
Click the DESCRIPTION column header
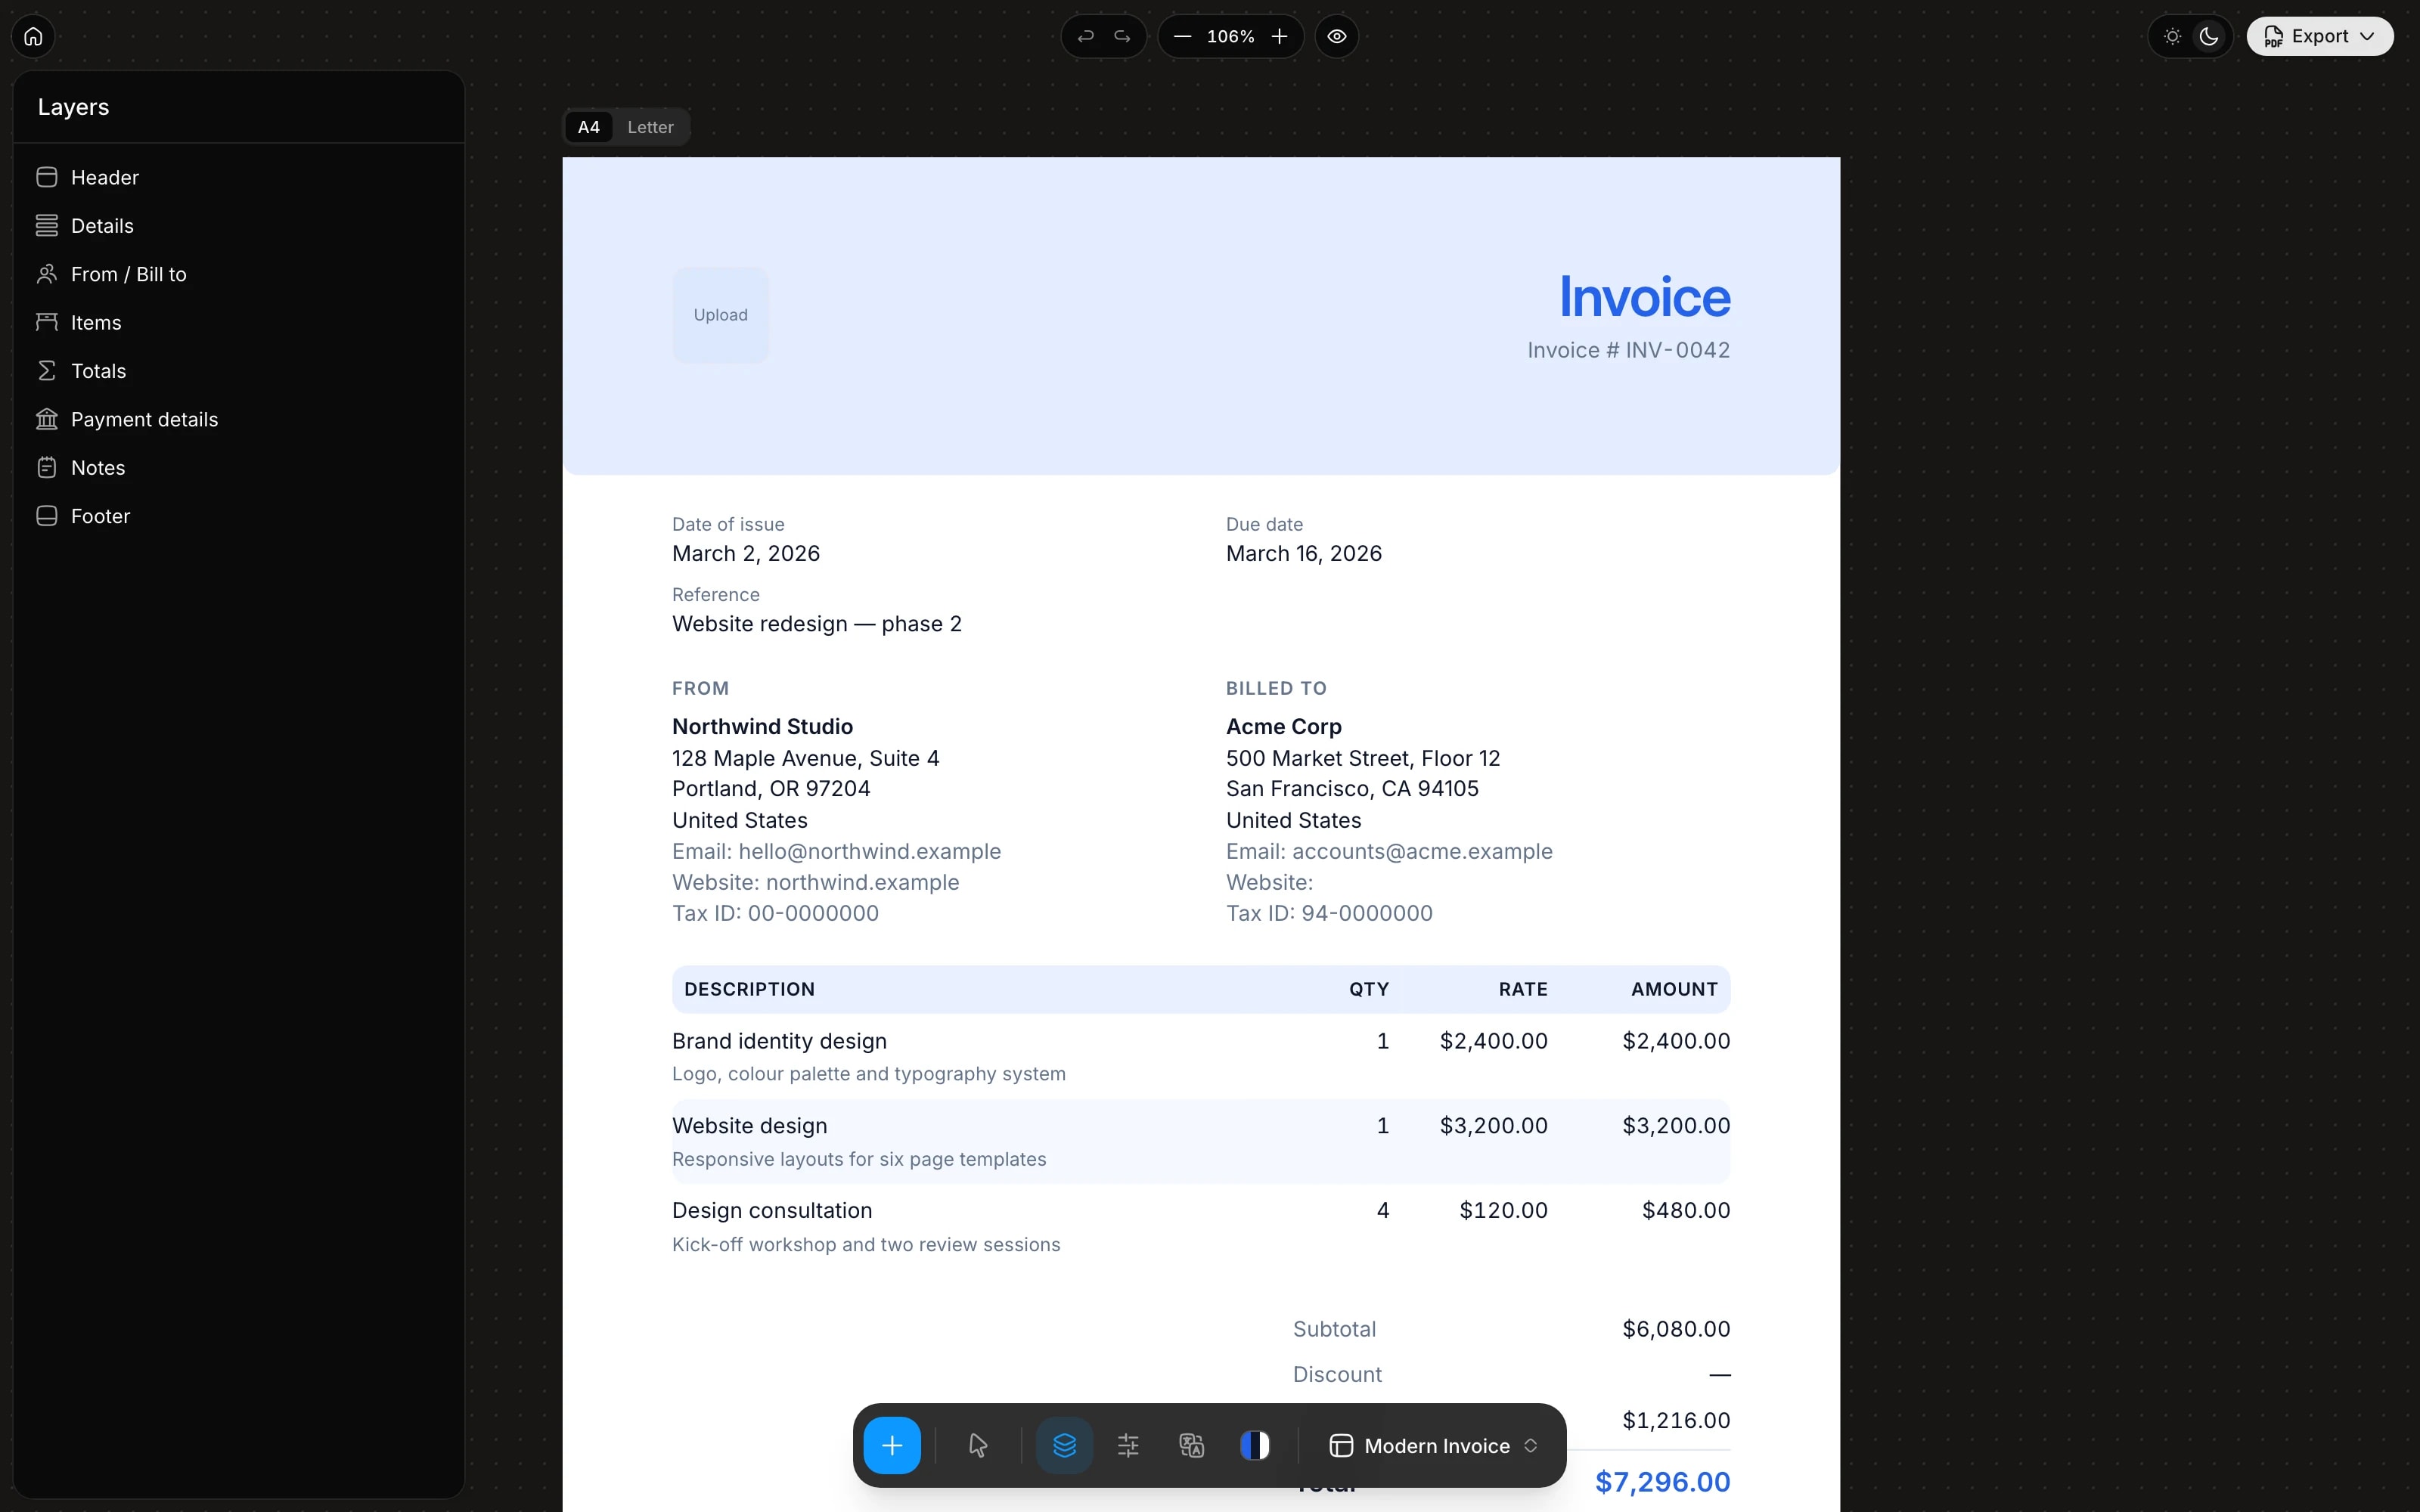coord(749,990)
